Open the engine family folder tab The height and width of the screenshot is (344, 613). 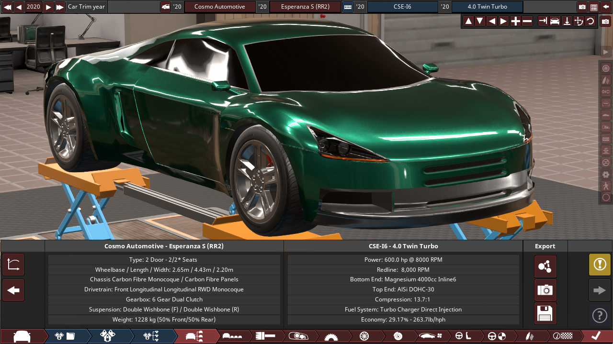65,336
